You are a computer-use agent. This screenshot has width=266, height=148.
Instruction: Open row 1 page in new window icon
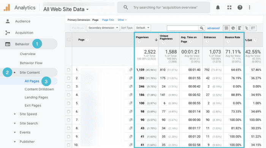pyautogui.click(x=131, y=70)
